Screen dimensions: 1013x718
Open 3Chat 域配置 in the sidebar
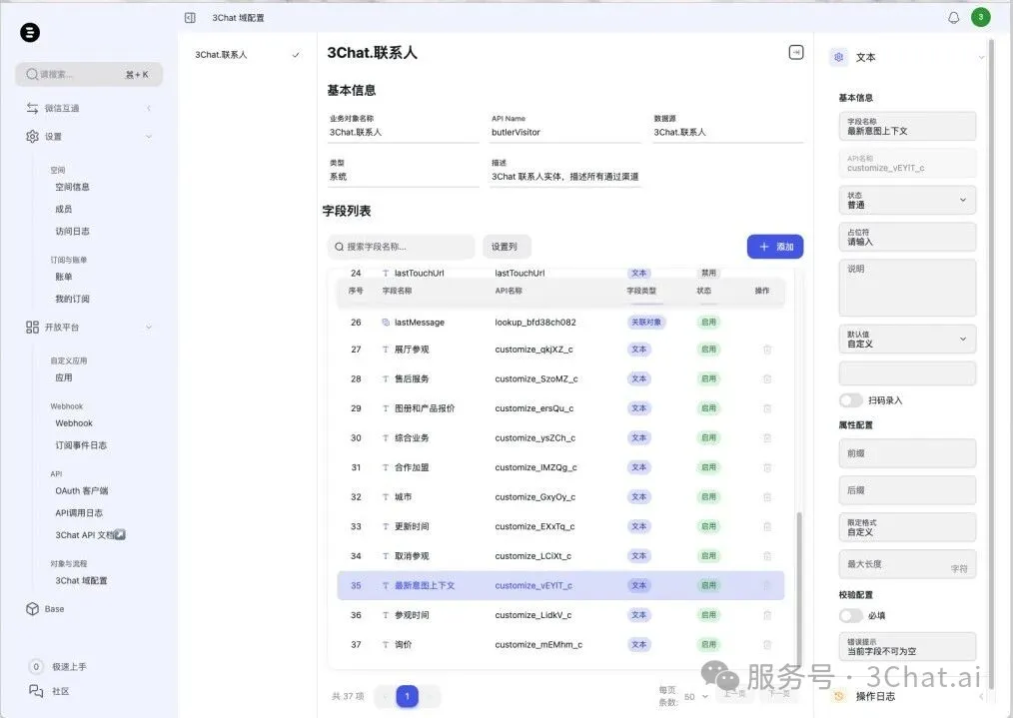coord(81,580)
